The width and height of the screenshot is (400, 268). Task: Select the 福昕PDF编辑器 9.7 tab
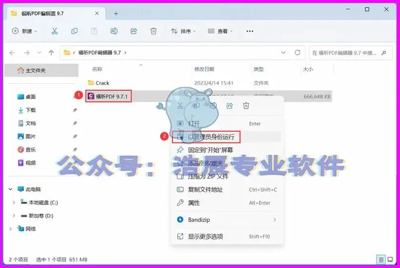pyautogui.click(x=56, y=13)
